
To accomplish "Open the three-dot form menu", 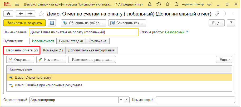I will 225,14.
